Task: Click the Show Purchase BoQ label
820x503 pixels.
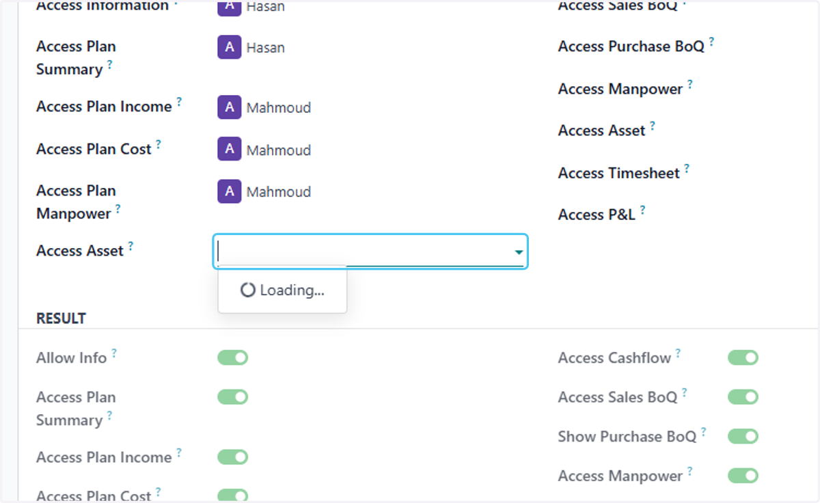Action: click(x=627, y=436)
